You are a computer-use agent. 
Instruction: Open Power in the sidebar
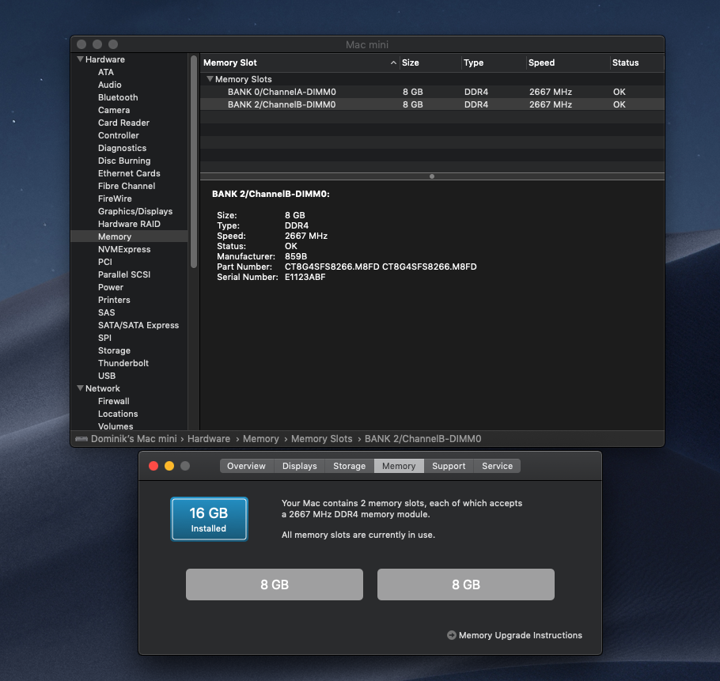tap(111, 287)
